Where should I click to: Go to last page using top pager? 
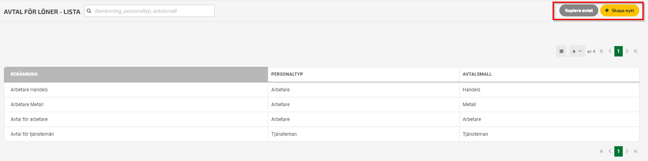pos(636,51)
